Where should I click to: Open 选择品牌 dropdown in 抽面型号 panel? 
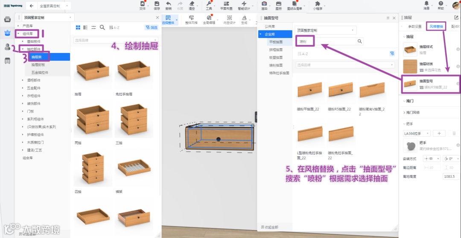(x=345, y=65)
